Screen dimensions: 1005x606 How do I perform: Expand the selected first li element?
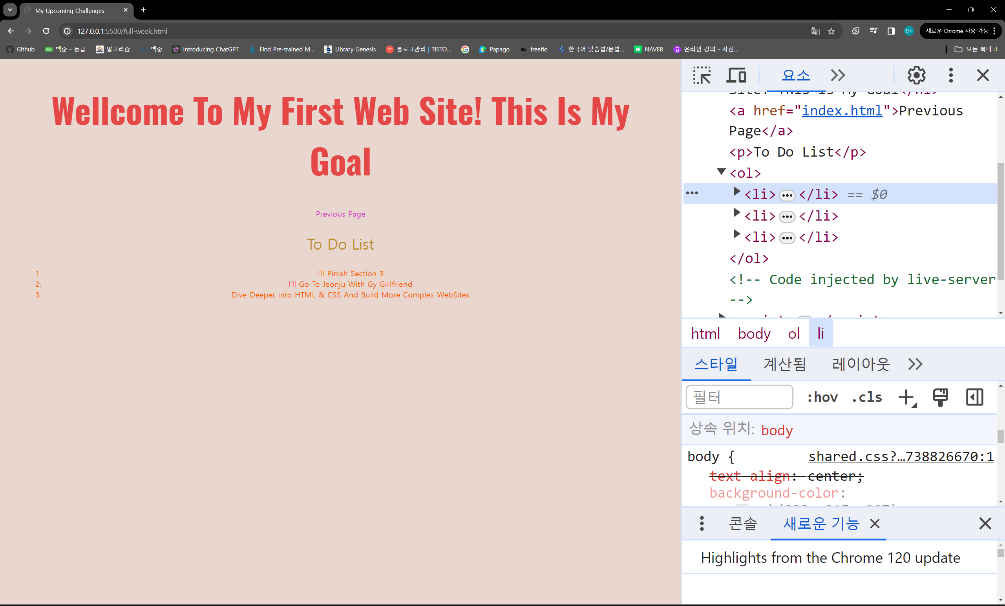coord(736,191)
